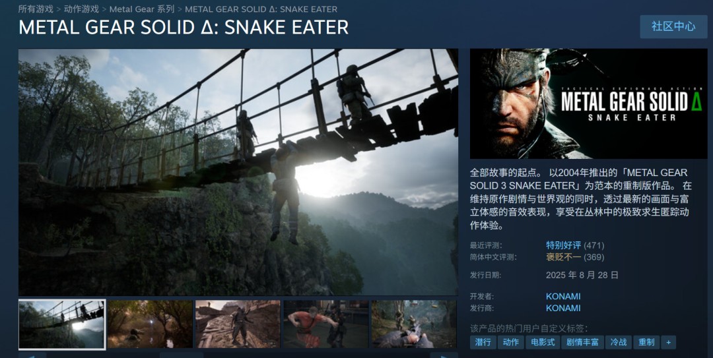This screenshot has height=358, width=713.
Task: Open the 剧情丰富 story rich tag
Action: (582, 342)
